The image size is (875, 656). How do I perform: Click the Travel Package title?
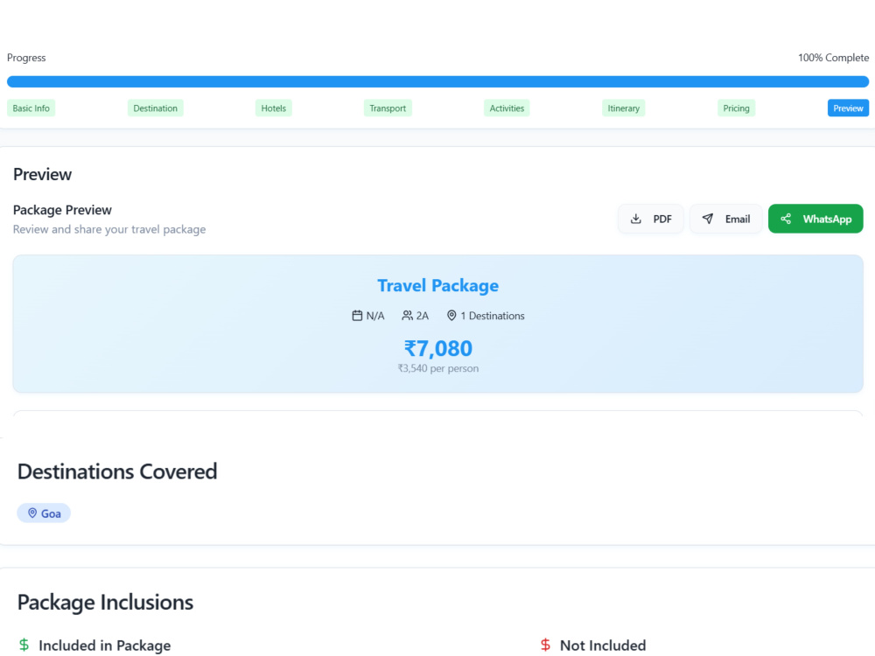[x=438, y=286]
